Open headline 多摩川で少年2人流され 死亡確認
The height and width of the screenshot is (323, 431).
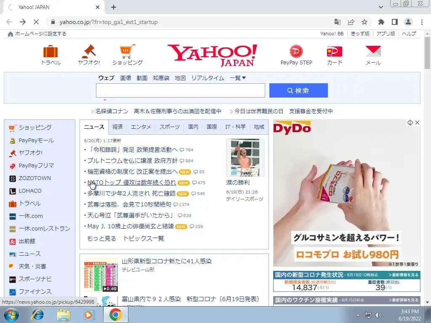(x=131, y=193)
